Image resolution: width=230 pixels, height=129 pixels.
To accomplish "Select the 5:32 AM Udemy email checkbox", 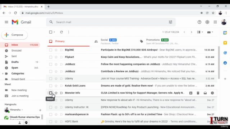I will 51,79.
